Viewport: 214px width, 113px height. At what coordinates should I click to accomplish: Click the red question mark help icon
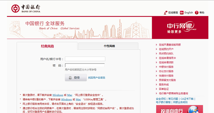[x=196, y=13]
